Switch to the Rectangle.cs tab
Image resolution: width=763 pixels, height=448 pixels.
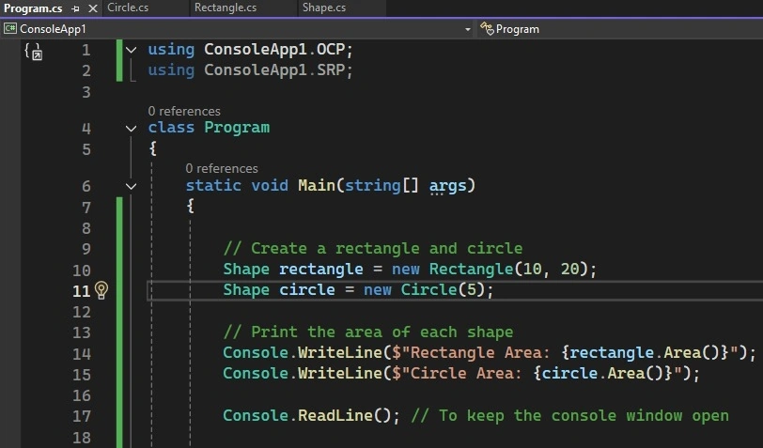coord(226,8)
